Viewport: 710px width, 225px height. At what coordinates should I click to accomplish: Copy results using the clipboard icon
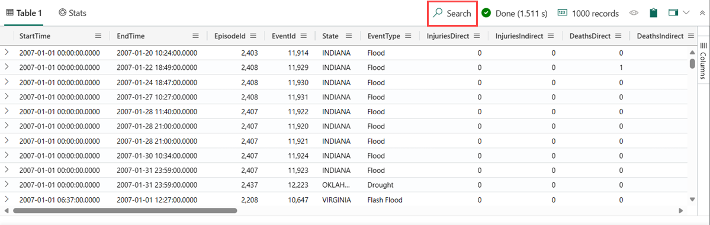tap(653, 13)
